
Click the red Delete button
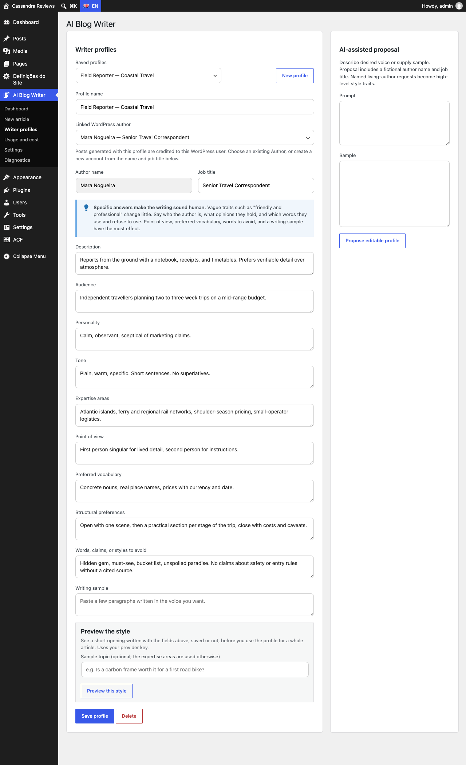point(129,716)
